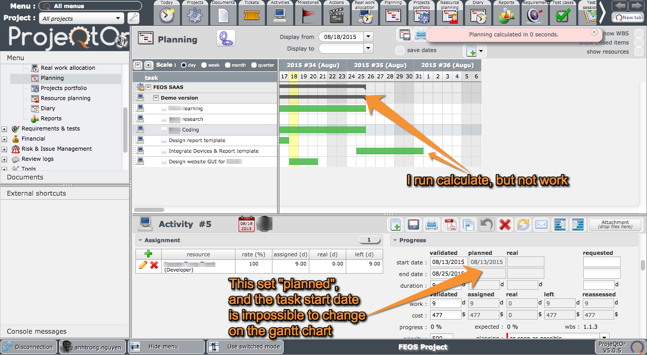Click Use switched mode button
This screenshot has width=647, height=355.
pos(245,347)
